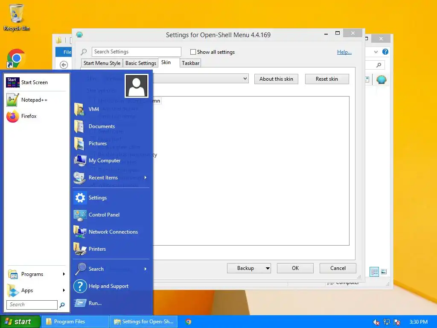Open Help and Support

(111, 286)
